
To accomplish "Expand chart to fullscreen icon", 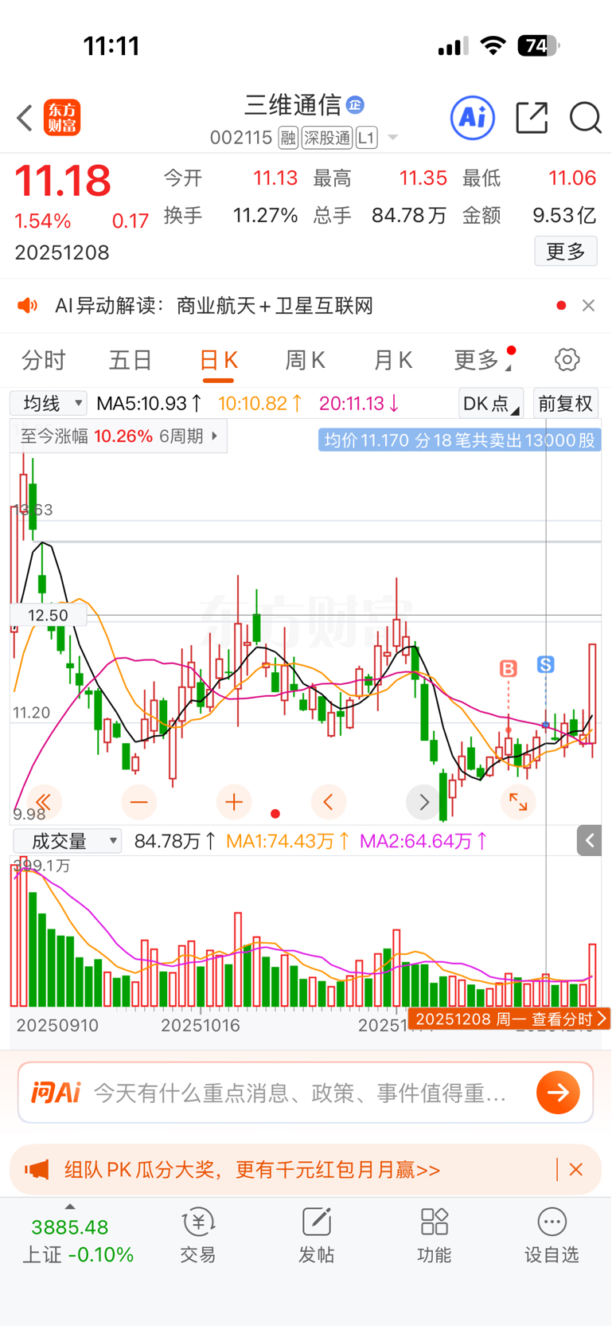I will click(518, 802).
